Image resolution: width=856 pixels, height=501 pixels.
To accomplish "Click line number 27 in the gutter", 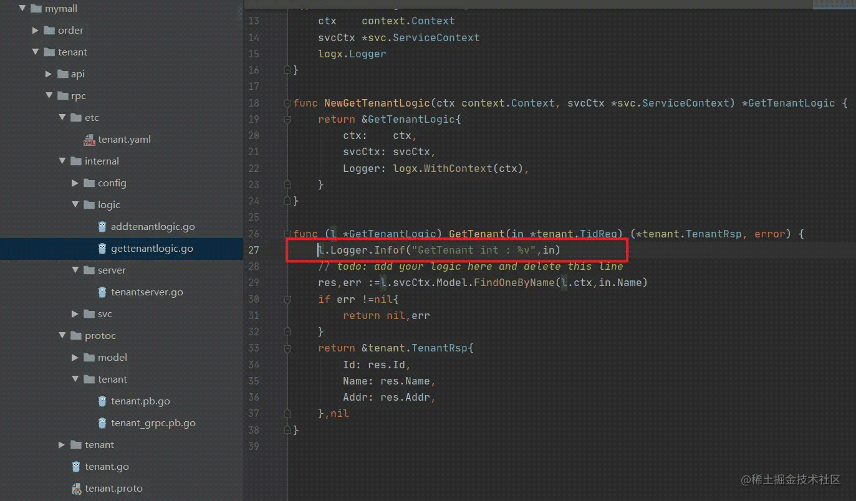I will click(253, 250).
